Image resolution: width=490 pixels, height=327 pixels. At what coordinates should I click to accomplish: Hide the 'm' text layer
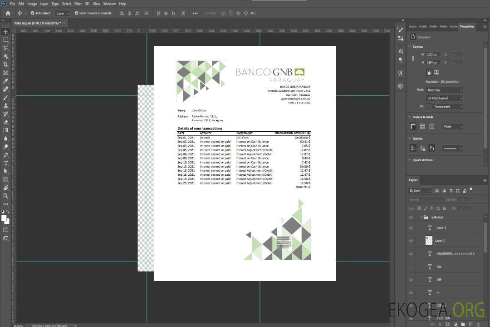pos(411,293)
